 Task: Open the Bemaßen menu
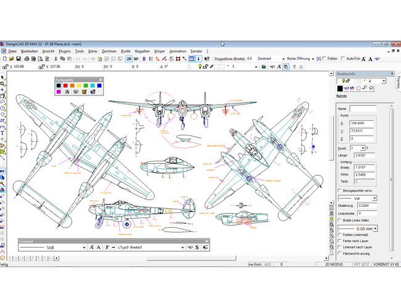(143, 51)
